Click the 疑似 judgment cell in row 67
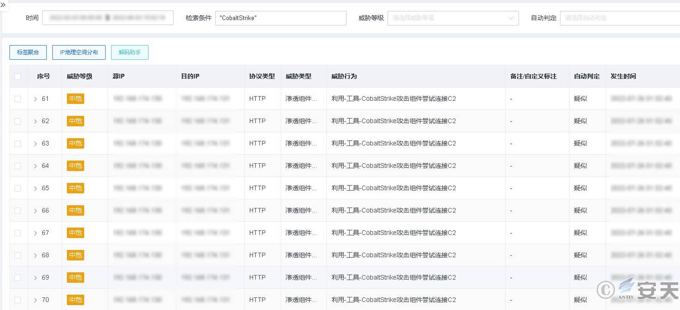This screenshot has width=680, height=310. click(580, 232)
